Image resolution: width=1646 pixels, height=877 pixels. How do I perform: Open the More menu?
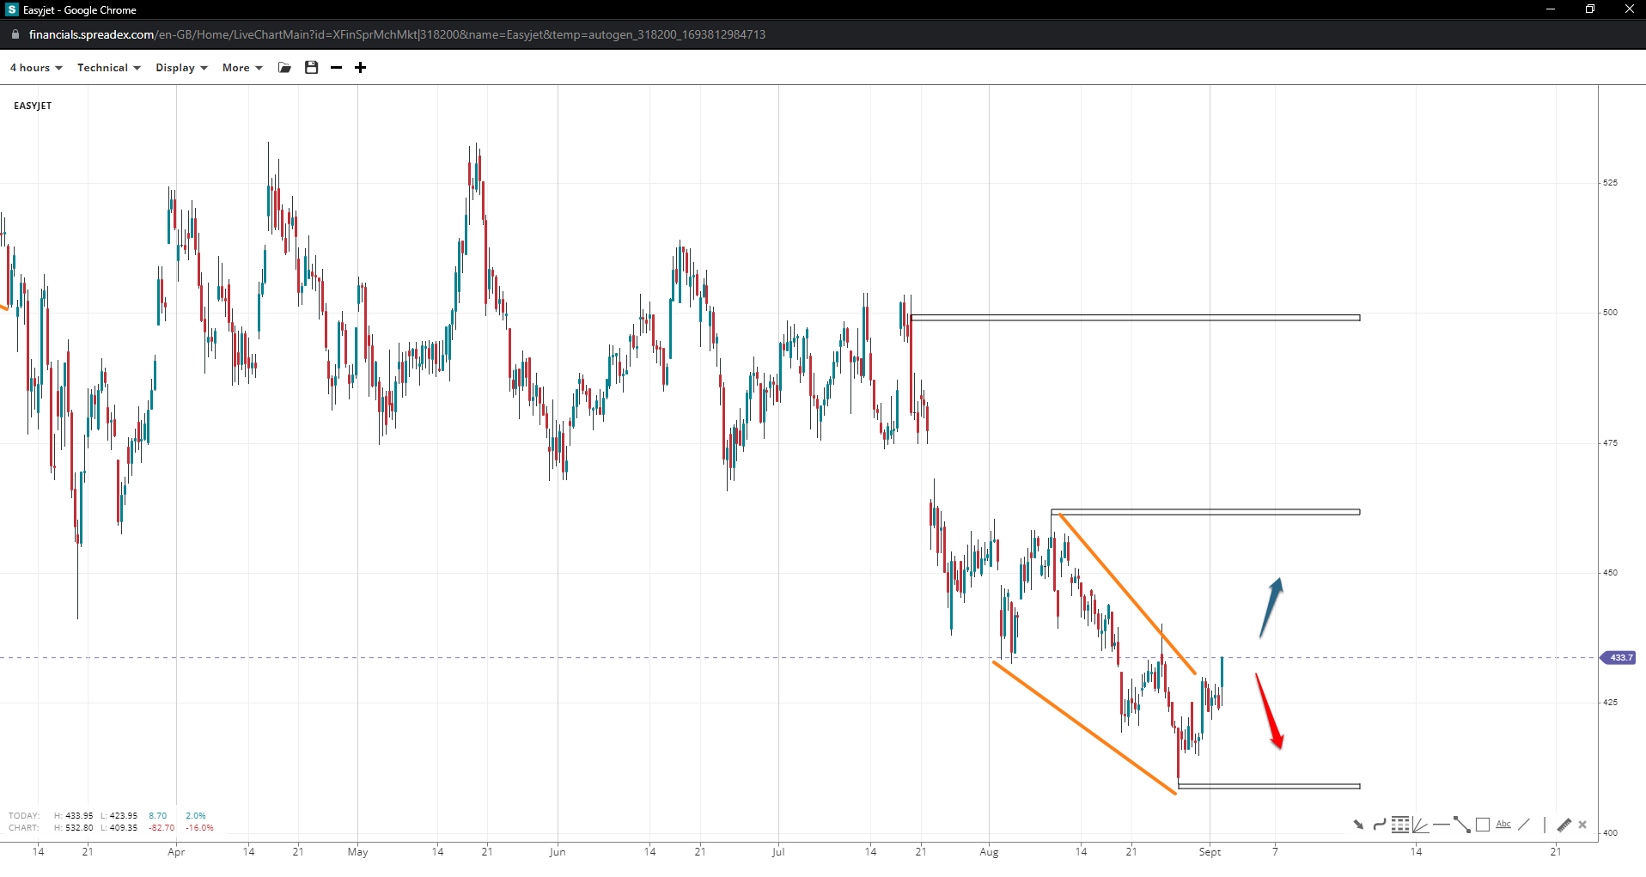242,68
